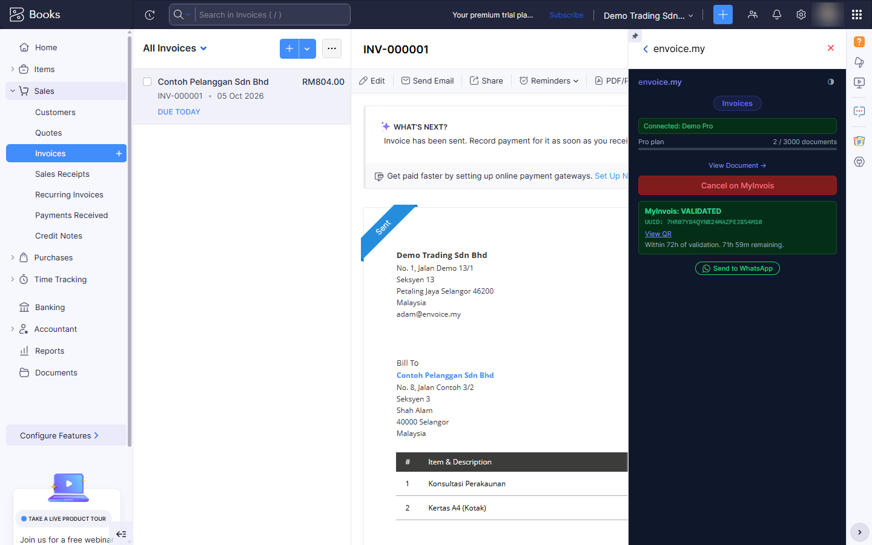Close the envoice.my panel
The height and width of the screenshot is (545, 872).
click(831, 48)
